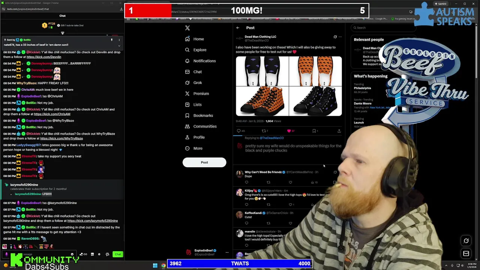Open @TheDeadManCO mention link in reply
This screenshot has width=480, height=270.
tap(272, 138)
